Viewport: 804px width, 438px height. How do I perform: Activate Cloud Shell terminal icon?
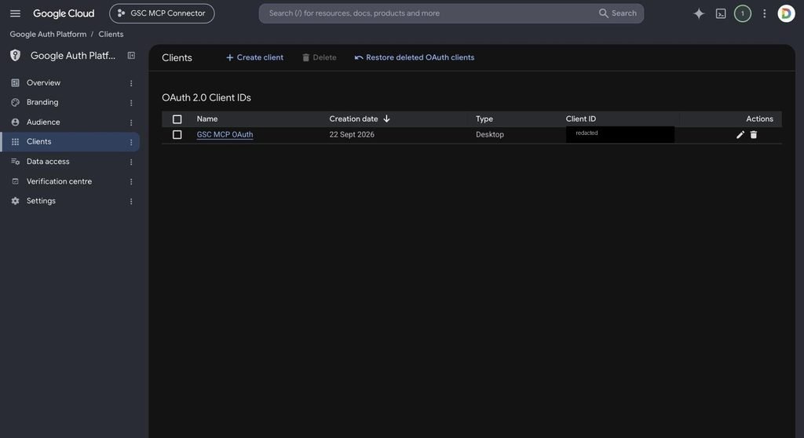[721, 14]
